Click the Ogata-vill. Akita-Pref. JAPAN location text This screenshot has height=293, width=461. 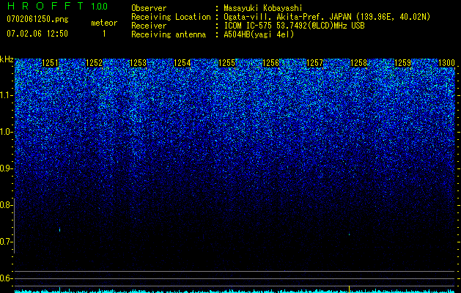327,17
